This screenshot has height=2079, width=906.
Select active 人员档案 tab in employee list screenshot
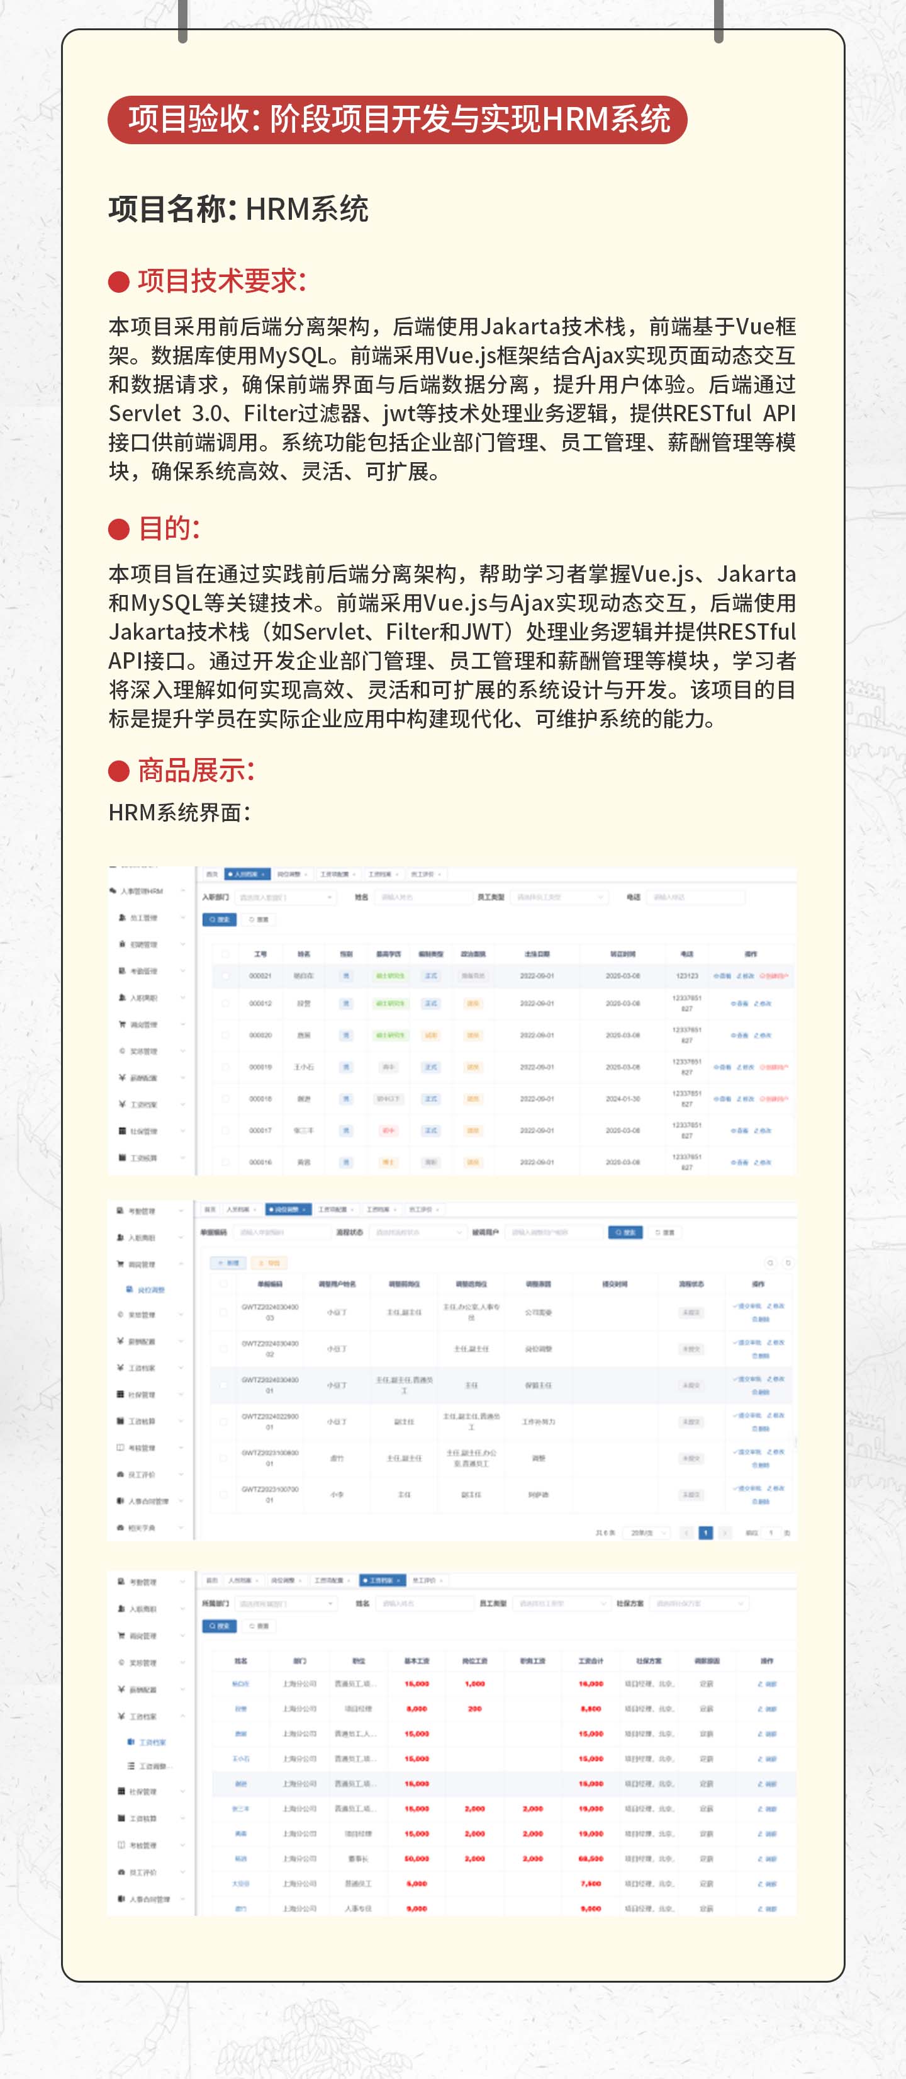point(247,874)
